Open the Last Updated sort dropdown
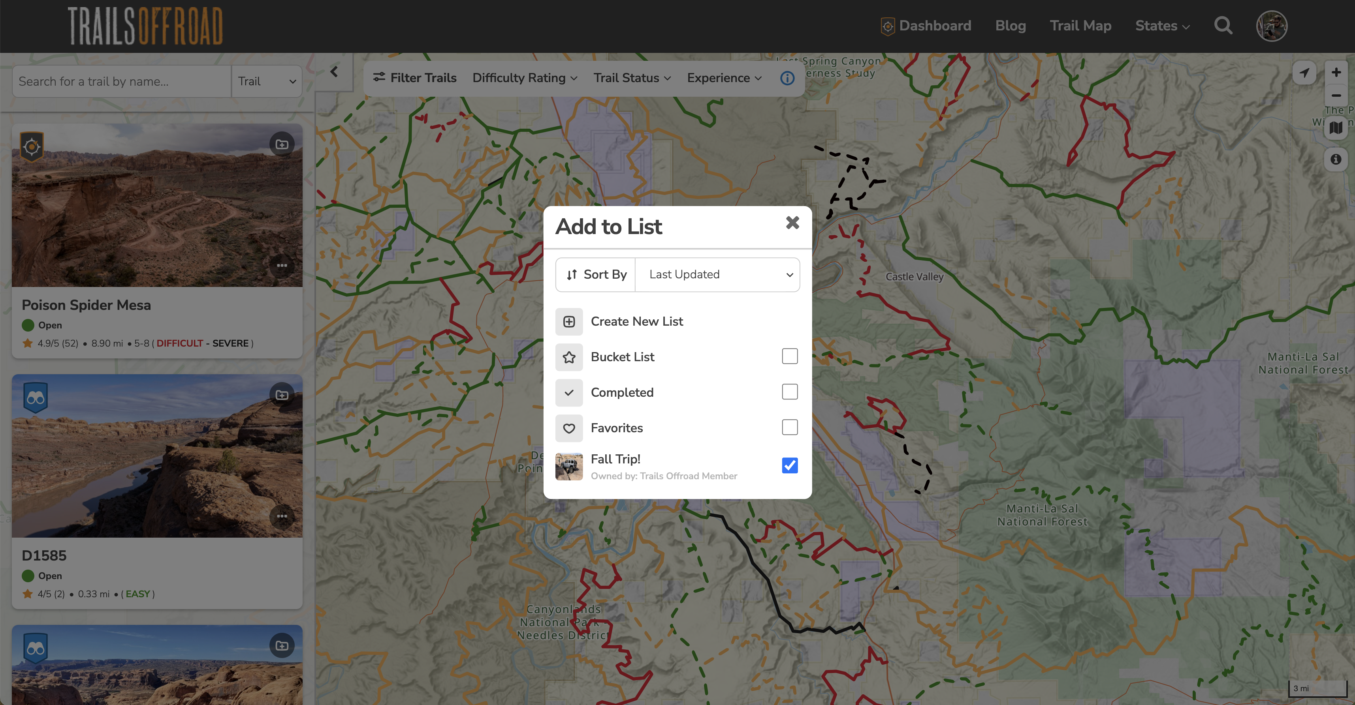Image resolution: width=1355 pixels, height=705 pixels. pos(717,274)
